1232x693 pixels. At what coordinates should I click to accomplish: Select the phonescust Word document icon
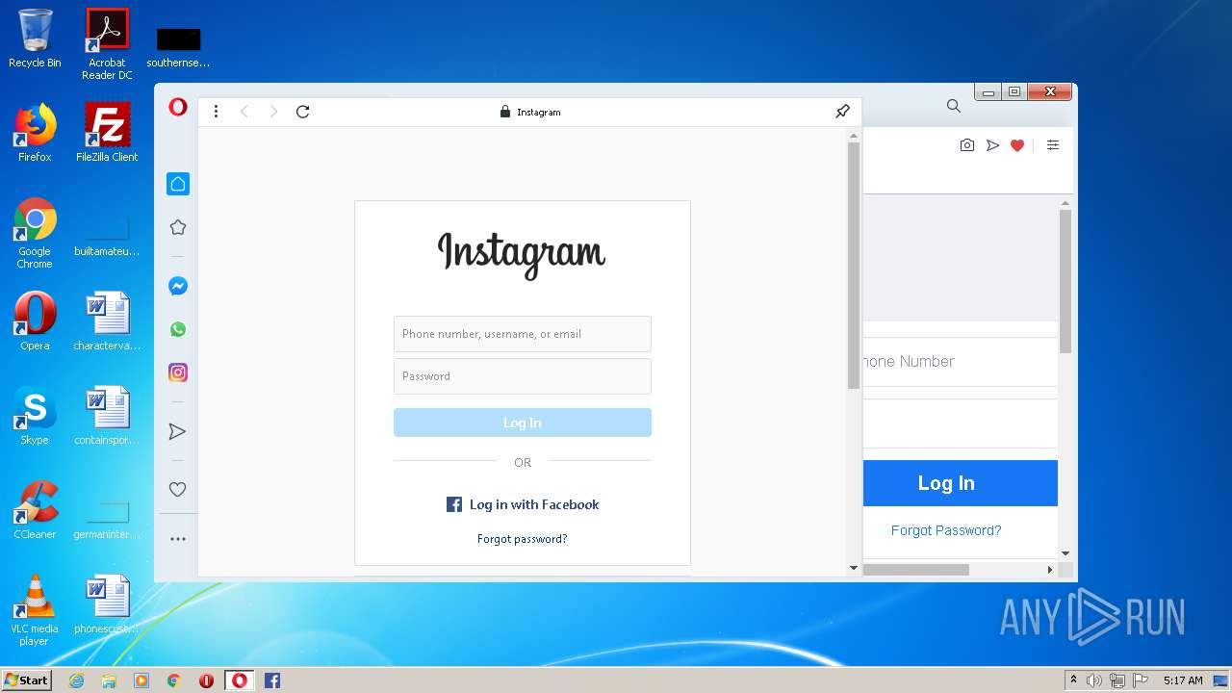tap(107, 604)
